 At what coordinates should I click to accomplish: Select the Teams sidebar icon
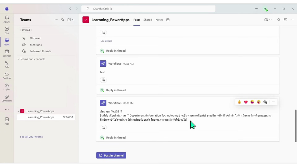click(x=7, y=42)
